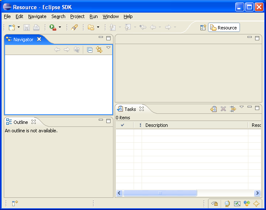This screenshot has height=210, width=266.
Task: Click Collapse All in Navigator
Action: pos(90,50)
